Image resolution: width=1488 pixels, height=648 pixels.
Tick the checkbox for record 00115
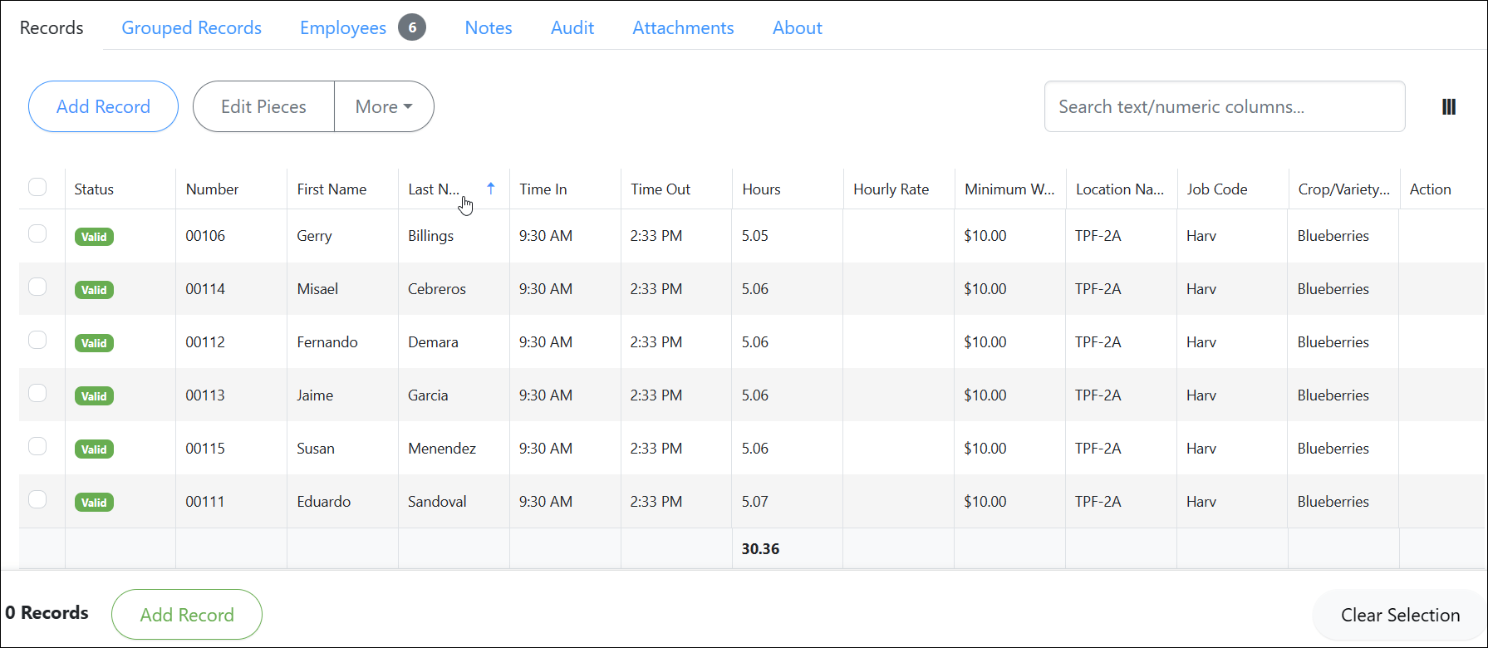37,446
